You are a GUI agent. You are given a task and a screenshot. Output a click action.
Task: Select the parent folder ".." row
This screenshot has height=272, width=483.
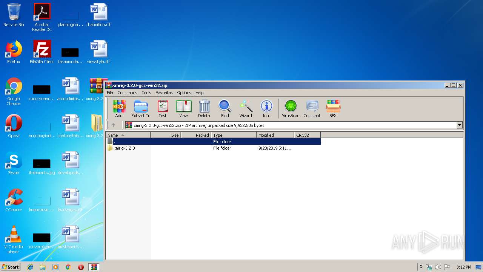[x=213, y=142]
